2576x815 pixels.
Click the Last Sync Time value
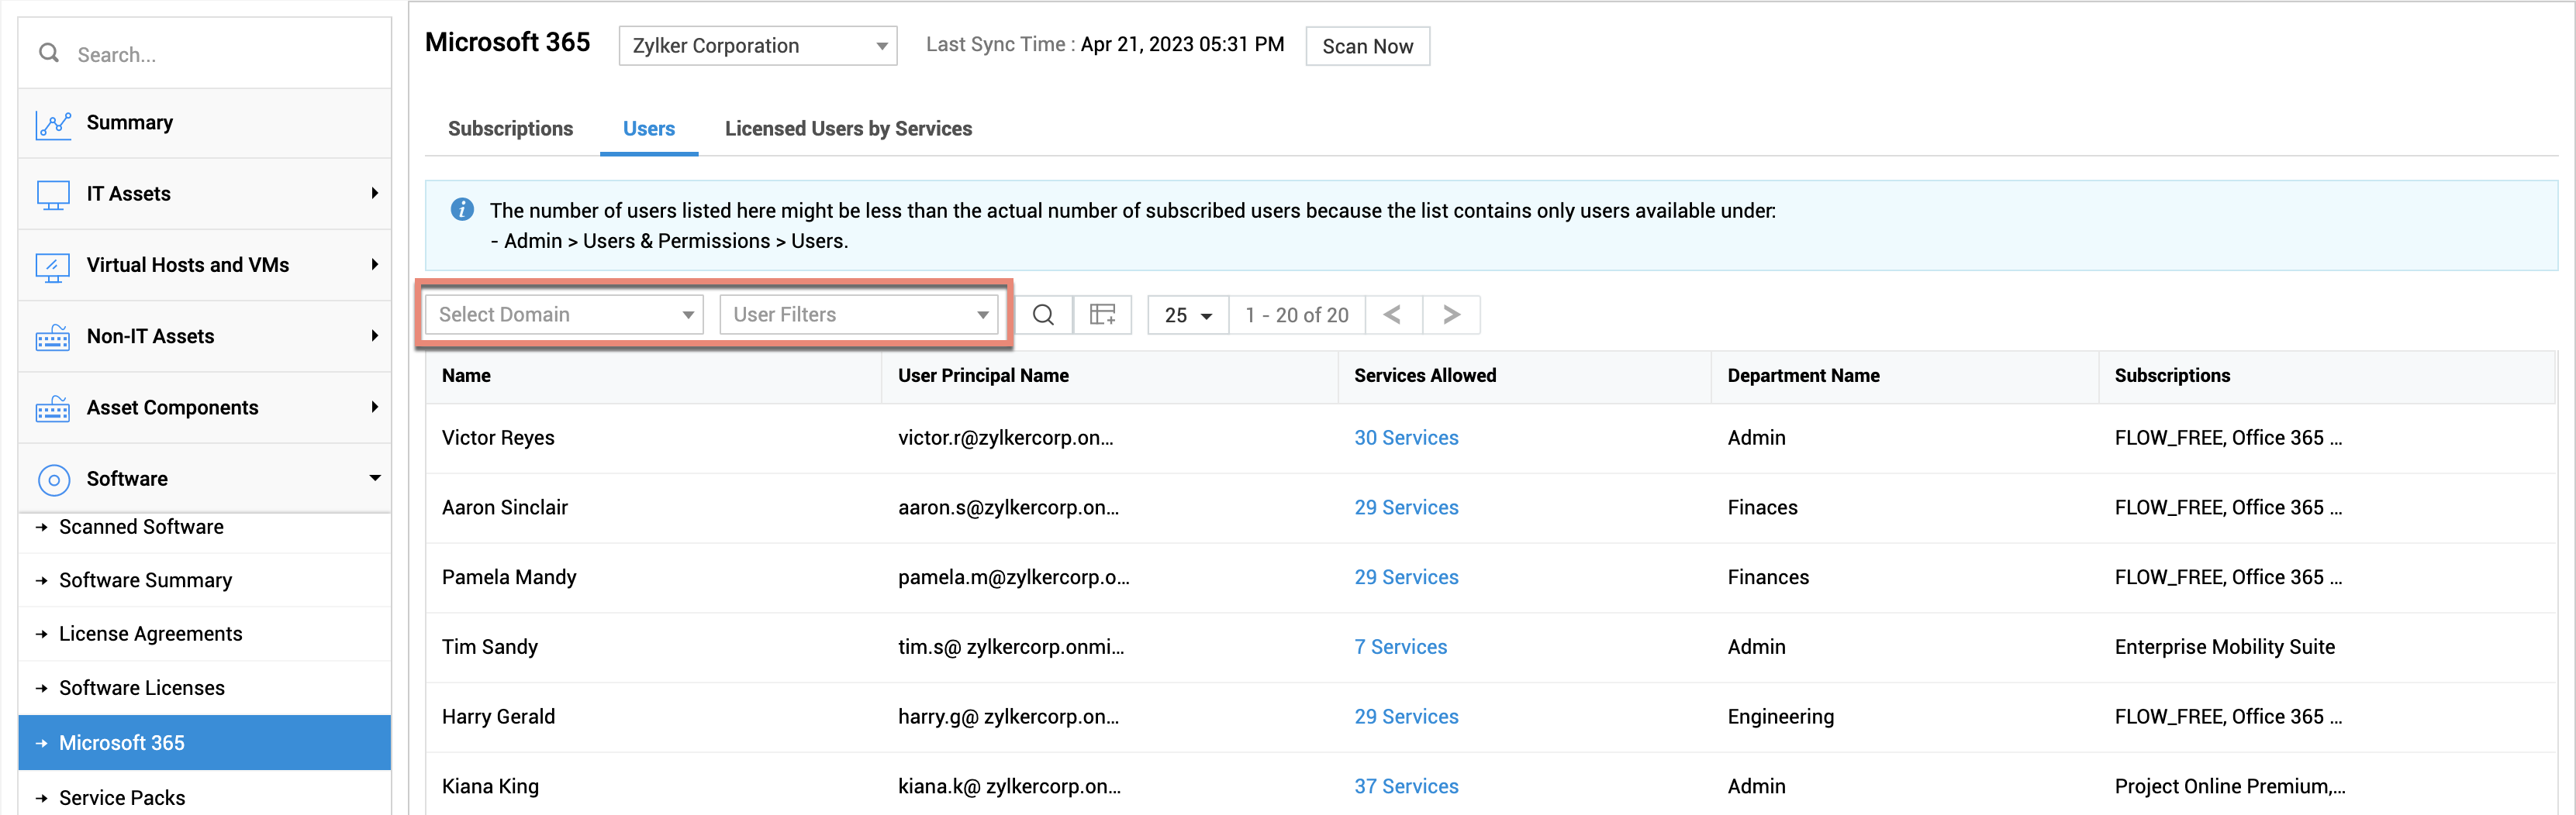click(1182, 45)
